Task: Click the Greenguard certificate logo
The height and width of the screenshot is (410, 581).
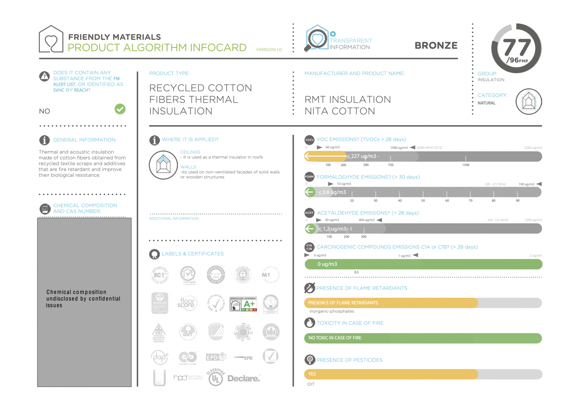Action: [160, 303]
